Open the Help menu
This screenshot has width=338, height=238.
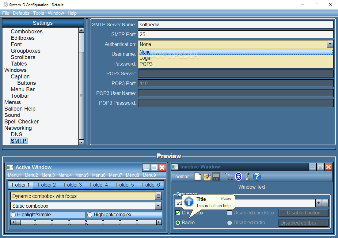(x=72, y=13)
